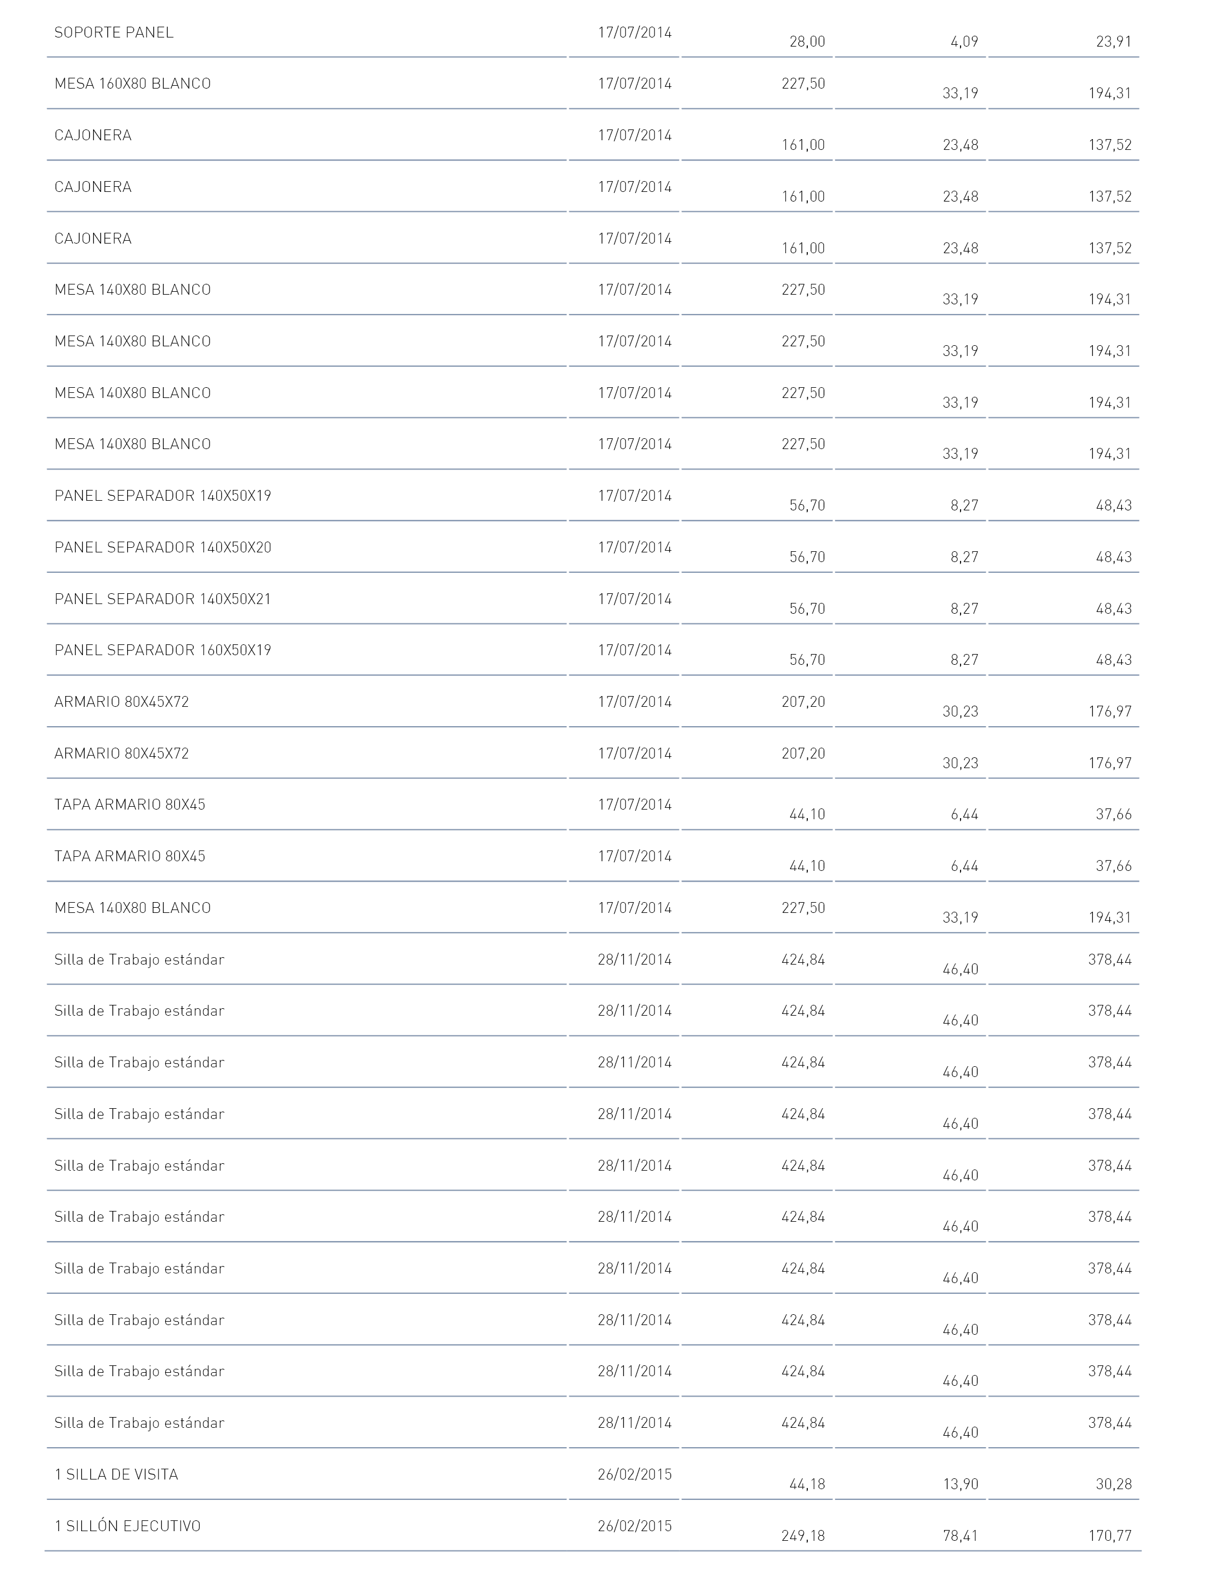The image size is (1207, 1576).
Task: Select value 28,00 for SOPORTE PANEL
Action: [x=807, y=41]
